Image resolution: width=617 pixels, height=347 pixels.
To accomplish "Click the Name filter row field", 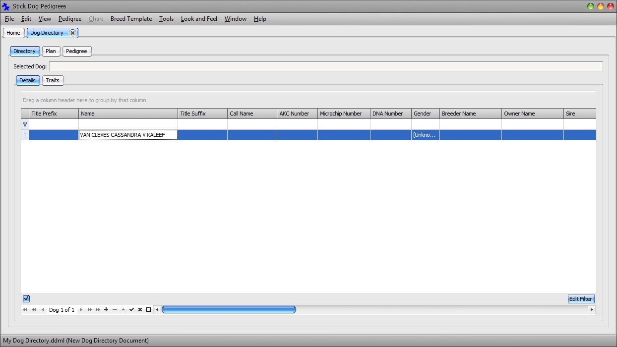I will 128,124.
